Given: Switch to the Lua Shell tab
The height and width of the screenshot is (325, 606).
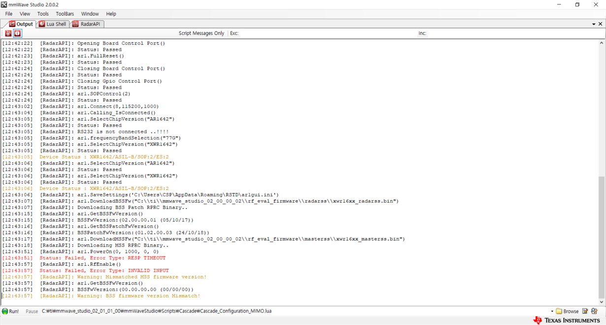Looking at the screenshot, I should (x=52, y=24).
